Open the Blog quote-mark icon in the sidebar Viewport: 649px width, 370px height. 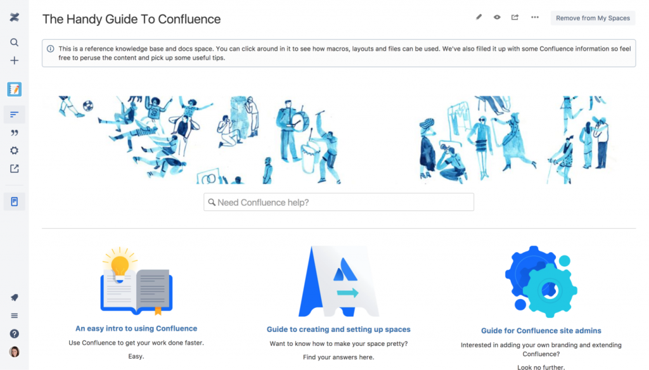click(x=14, y=133)
